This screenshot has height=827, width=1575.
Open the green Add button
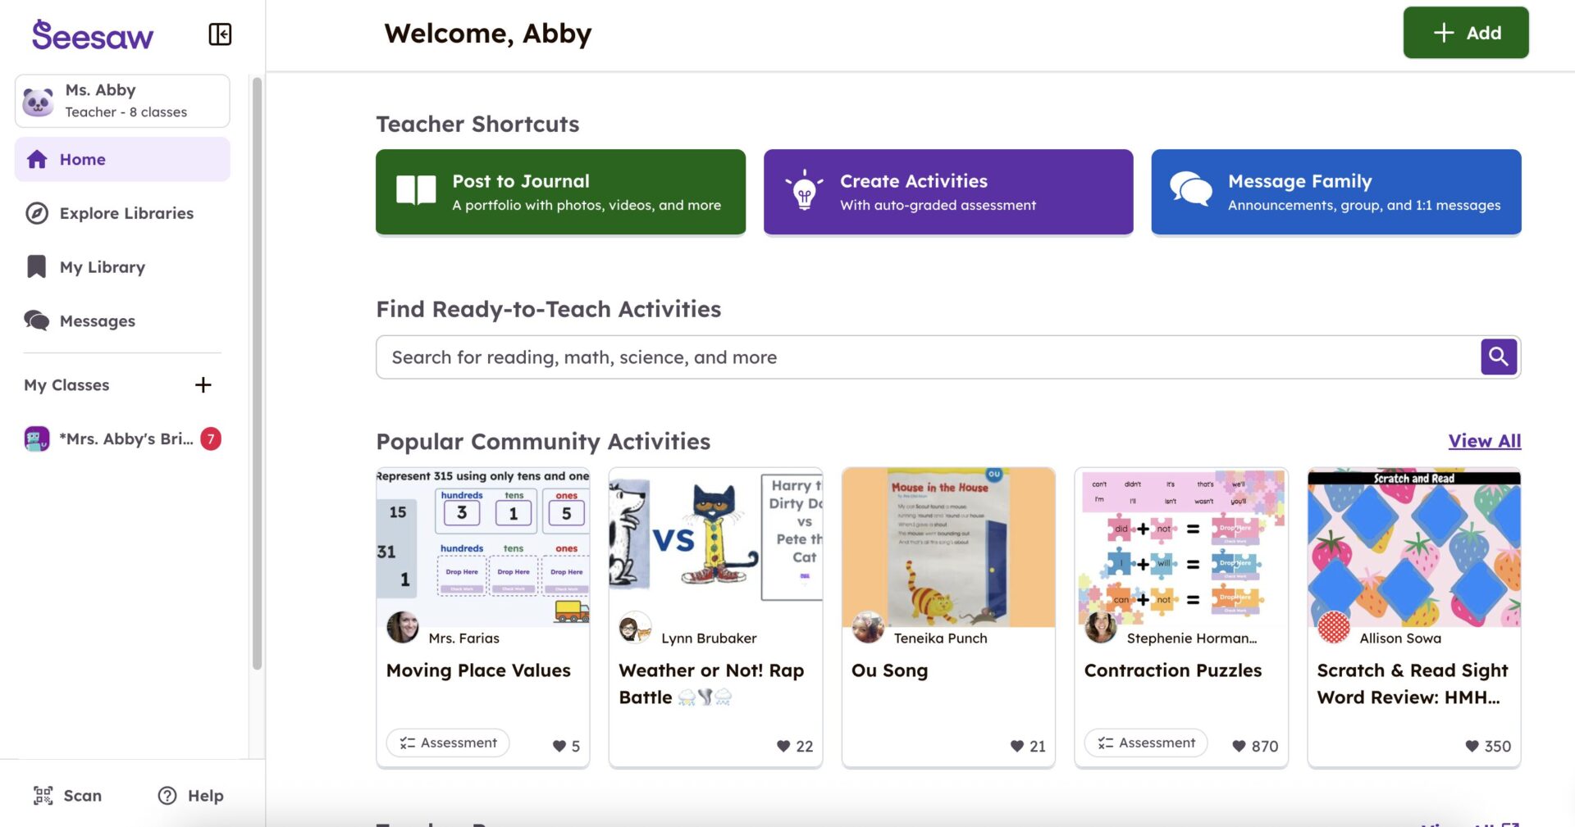(1467, 33)
